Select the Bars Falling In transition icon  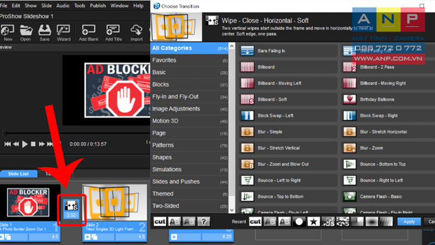tap(247, 51)
